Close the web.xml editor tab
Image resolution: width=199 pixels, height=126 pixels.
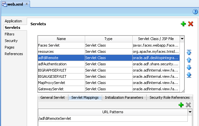tap(27, 4)
